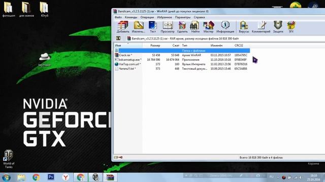The width and height of the screenshot is (325, 182).
Task: Open the 'для скинов' desktop folder
Action: pyautogui.click(x=26, y=9)
